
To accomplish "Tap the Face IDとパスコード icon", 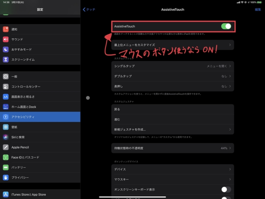I will [6, 157].
